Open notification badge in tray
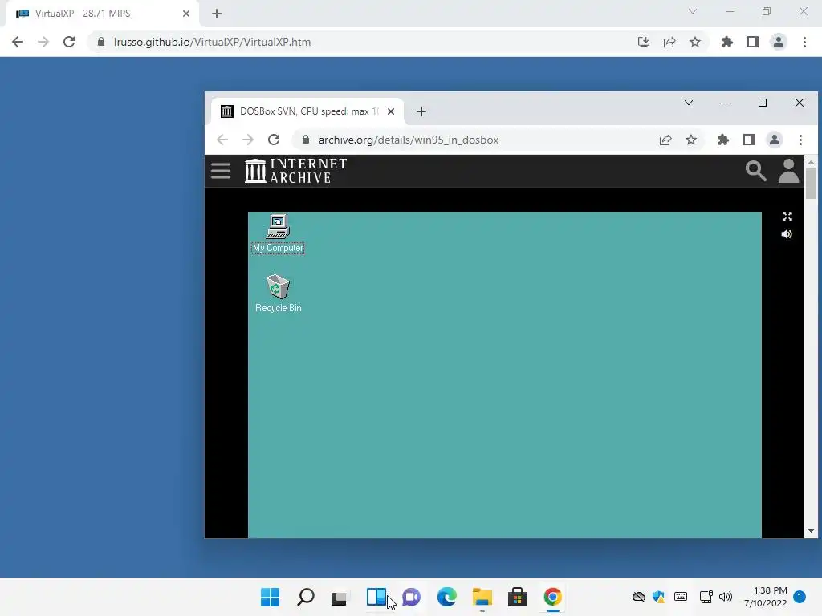Screen dimensions: 822x616 (800, 597)
